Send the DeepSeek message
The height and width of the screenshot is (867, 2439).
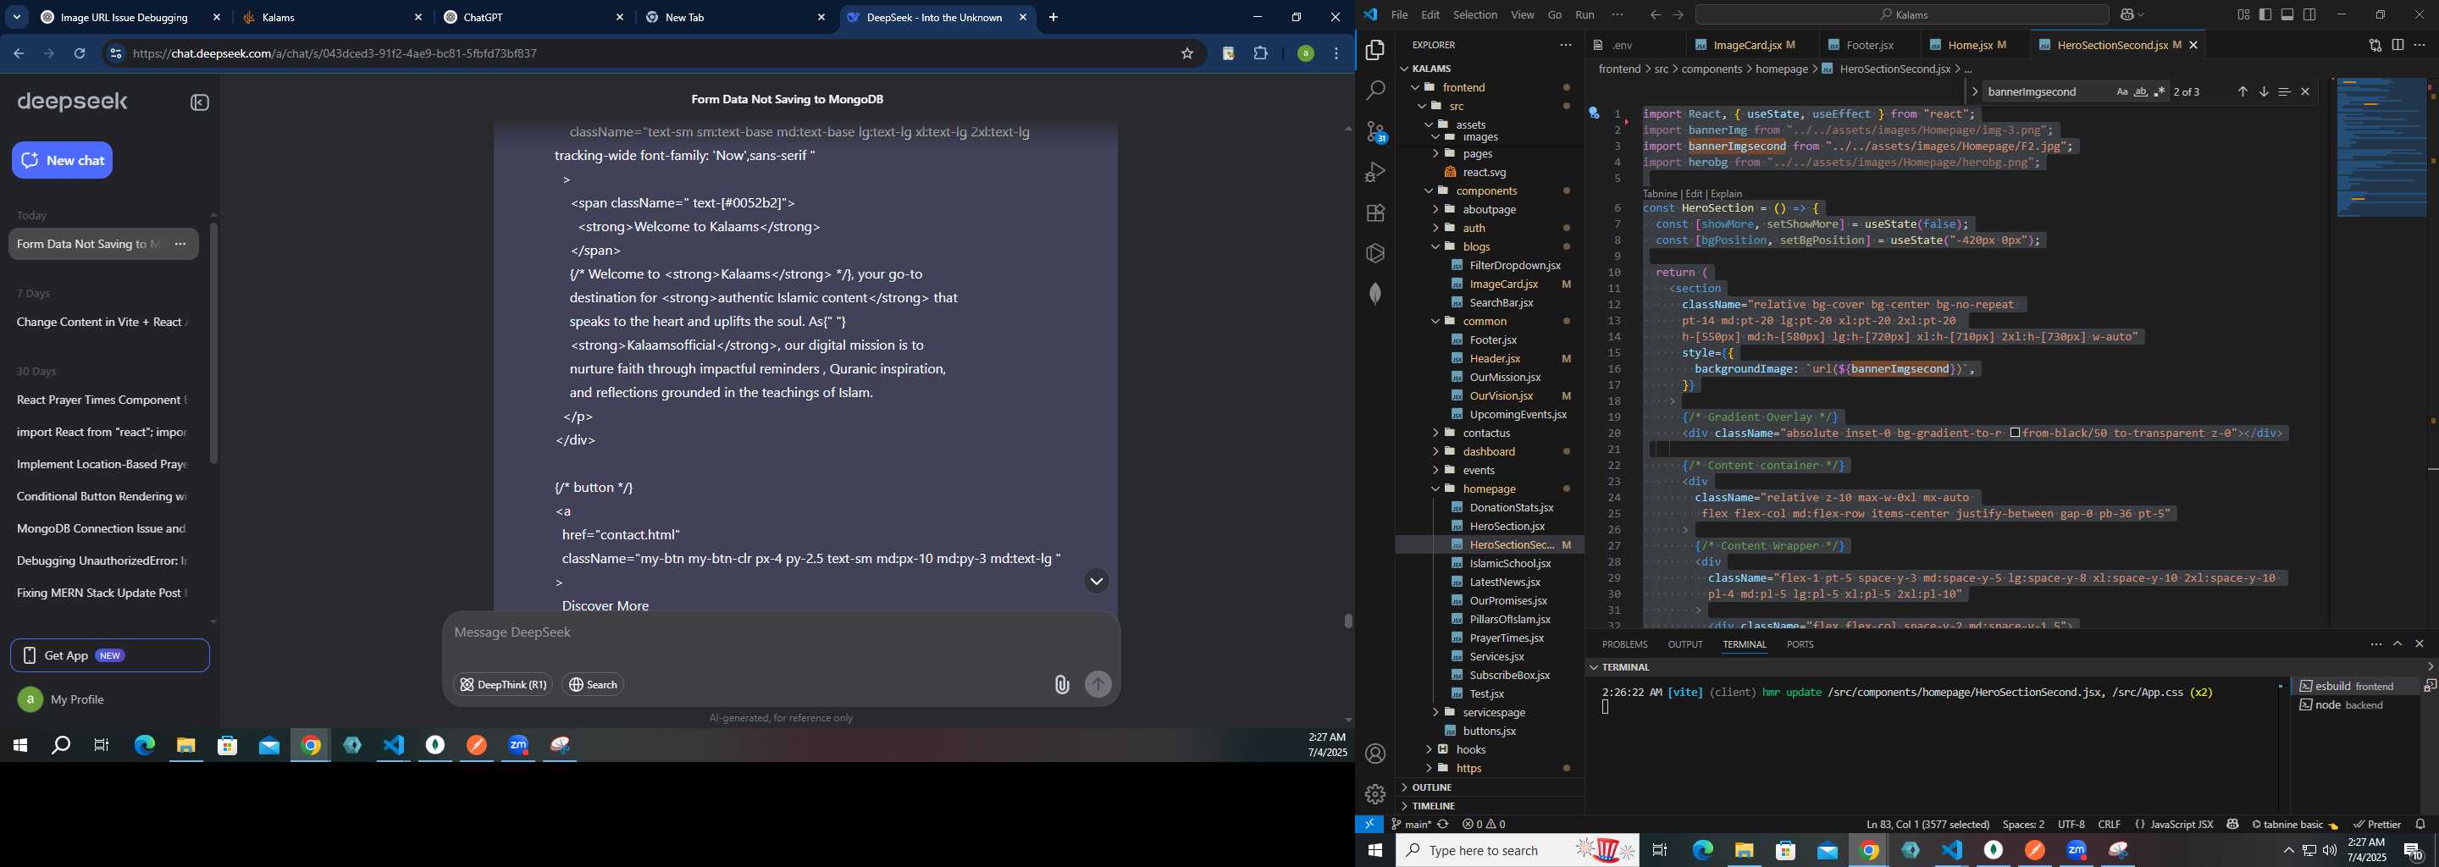point(1098,684)
